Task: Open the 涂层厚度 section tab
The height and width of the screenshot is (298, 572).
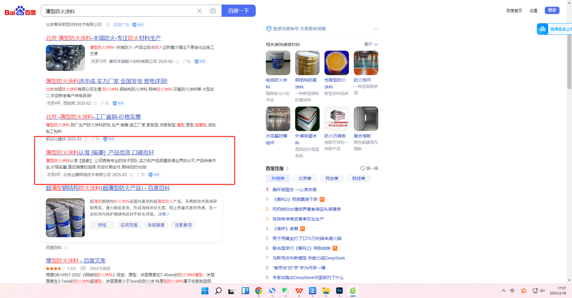Action: click(x=156, y=225)
